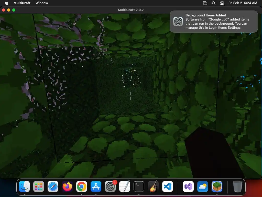Open TextEdit from the Dock
The image size is (262, 197).
(125, 186)
